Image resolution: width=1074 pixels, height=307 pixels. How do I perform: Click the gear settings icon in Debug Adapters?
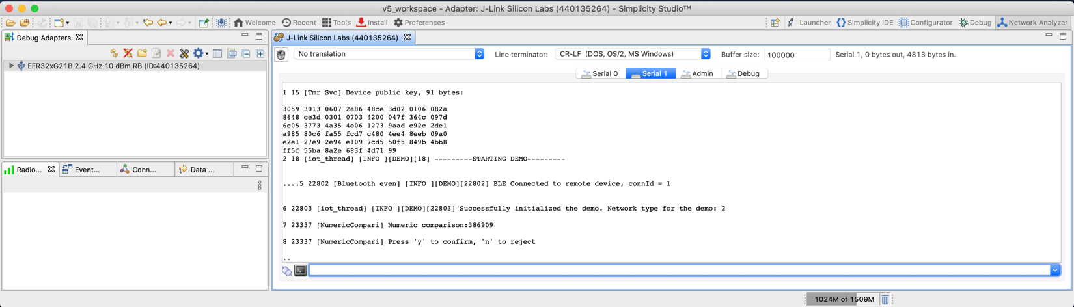pos(199,53)
